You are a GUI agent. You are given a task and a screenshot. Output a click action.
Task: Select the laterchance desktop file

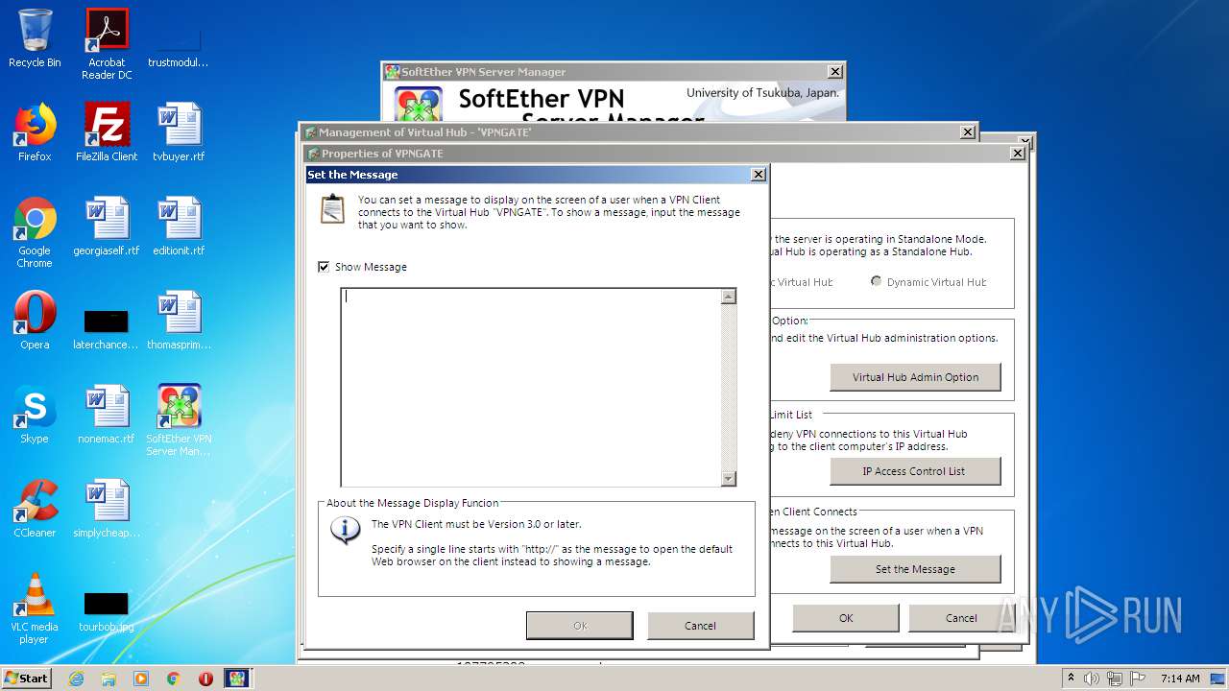coord(107,328)
